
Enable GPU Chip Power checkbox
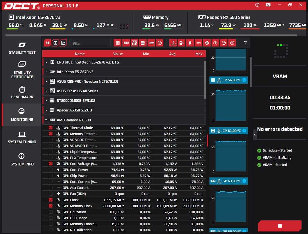click(x=51, y=176)
